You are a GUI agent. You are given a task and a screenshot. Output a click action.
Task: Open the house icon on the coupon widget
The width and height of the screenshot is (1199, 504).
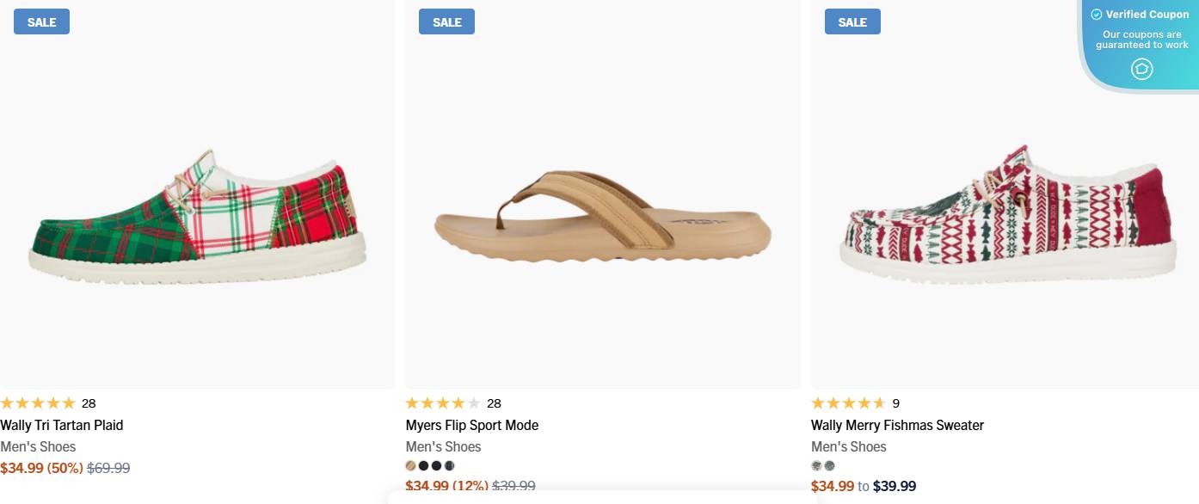[1141, 69]
